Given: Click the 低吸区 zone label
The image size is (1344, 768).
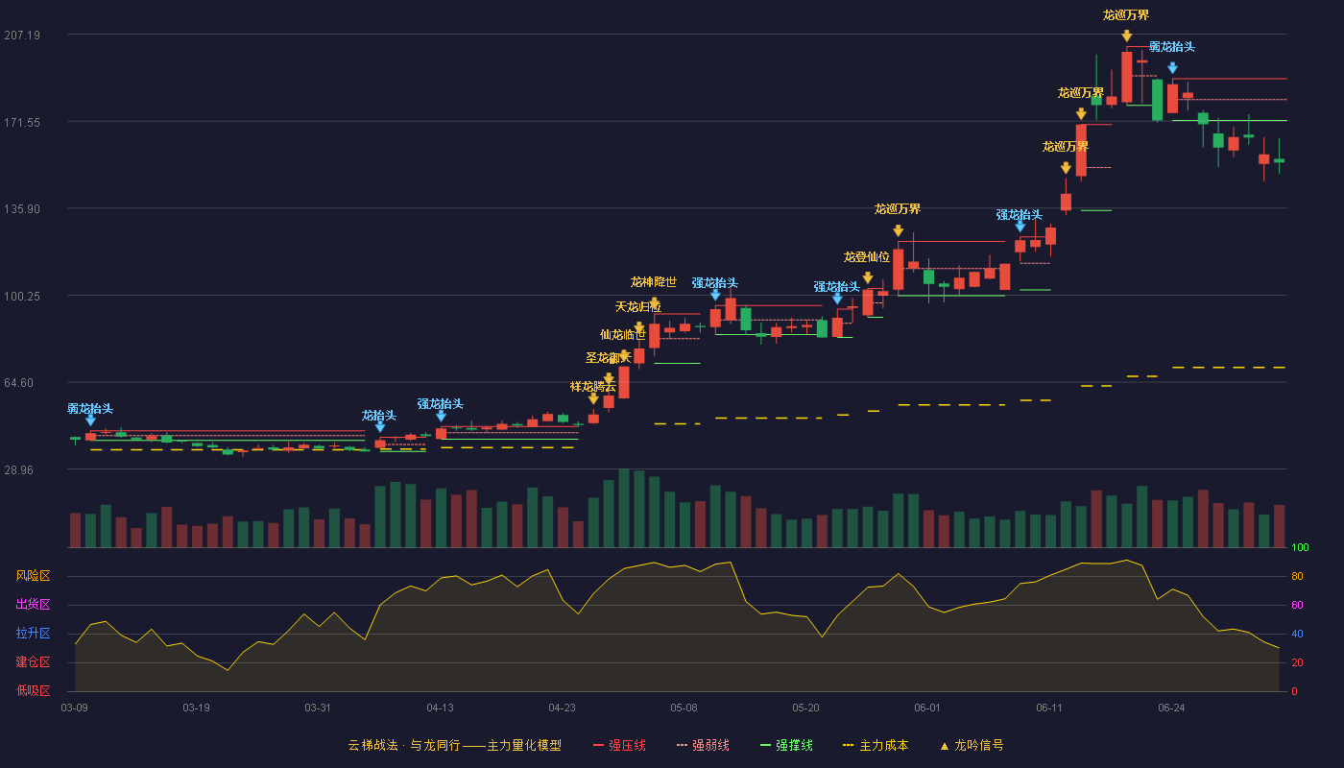Looking at the screenshot, I should click(34, 690).
